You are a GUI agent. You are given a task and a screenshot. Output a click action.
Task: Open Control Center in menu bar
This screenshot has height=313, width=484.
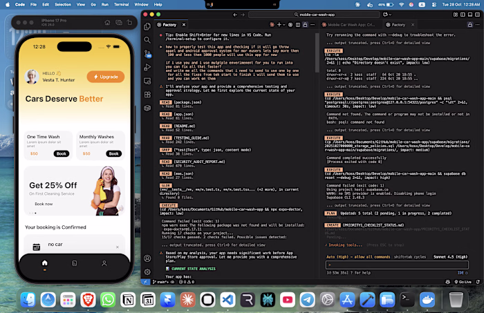(434, 5)
